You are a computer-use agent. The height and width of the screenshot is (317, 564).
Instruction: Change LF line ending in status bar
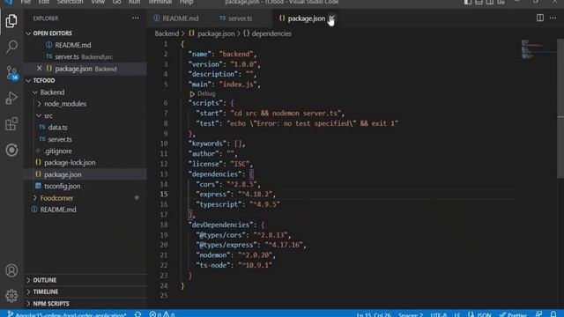(456, 314)
